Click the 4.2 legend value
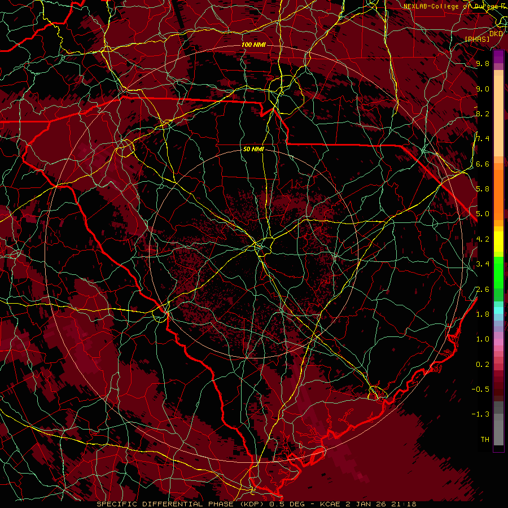Viewport: 508px width, 508px height. tap(483, 239)
